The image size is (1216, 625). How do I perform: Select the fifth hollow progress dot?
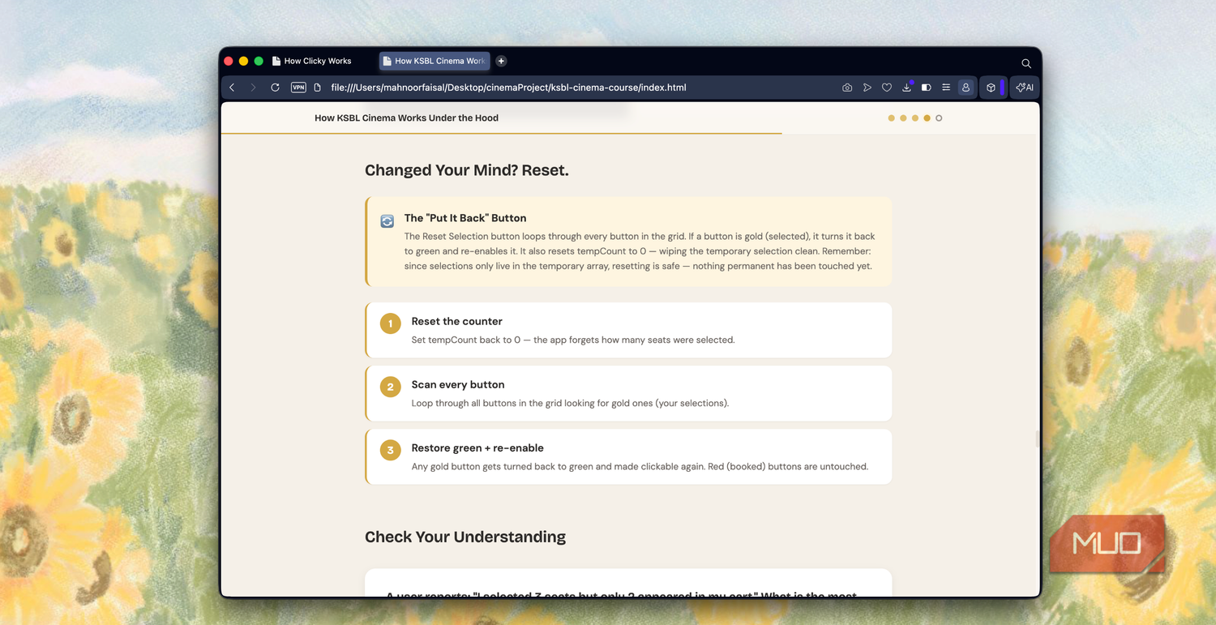(x=939, y=118)
